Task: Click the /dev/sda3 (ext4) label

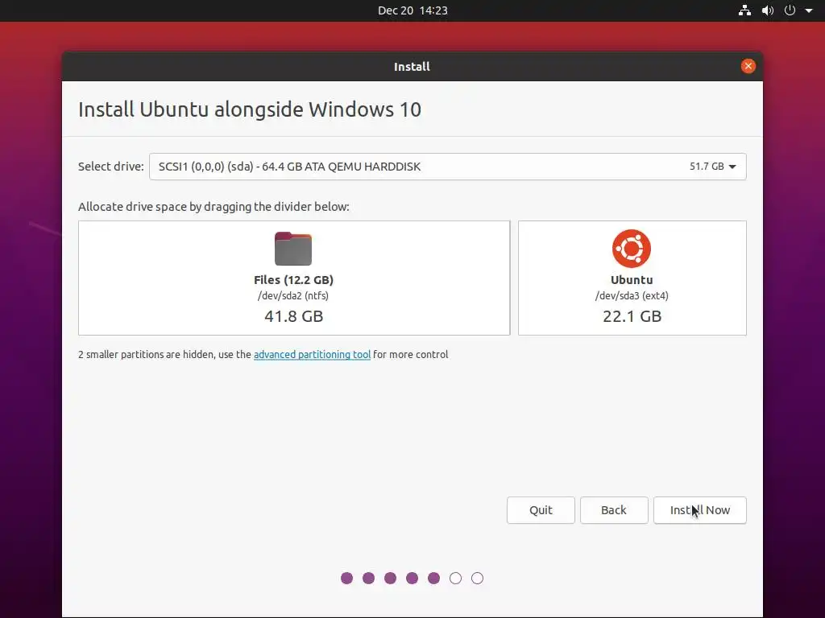Action: pyautogui.click(x=632, y=296)
